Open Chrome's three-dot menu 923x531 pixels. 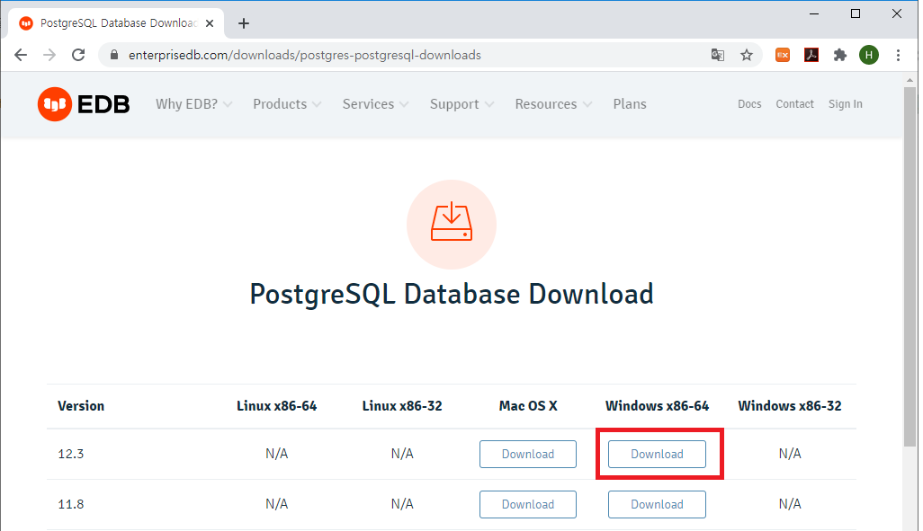pyautogui.click(x=898, y=56)
